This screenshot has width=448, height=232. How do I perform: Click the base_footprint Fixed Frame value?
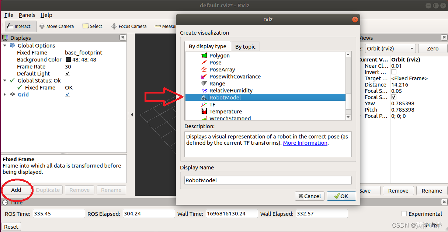point(84,53)
